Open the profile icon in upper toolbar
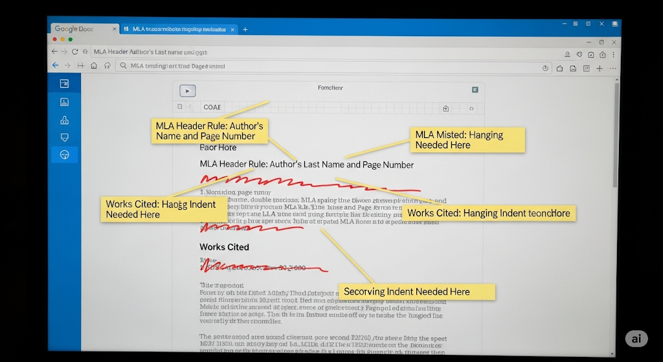Viewport: 663px width, 362px height. [567, 54]
